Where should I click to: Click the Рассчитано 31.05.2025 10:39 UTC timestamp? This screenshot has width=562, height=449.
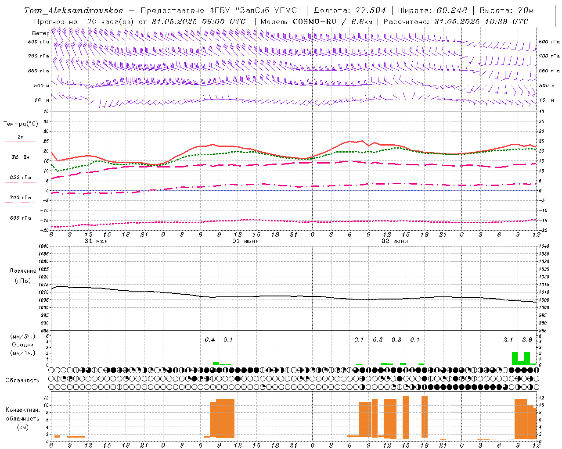456,21
